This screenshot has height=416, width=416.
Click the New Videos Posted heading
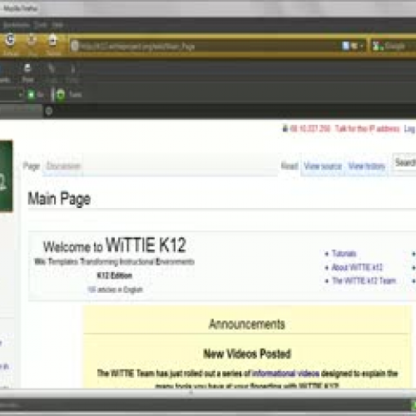pyautogui.click(x=247, y=354)
